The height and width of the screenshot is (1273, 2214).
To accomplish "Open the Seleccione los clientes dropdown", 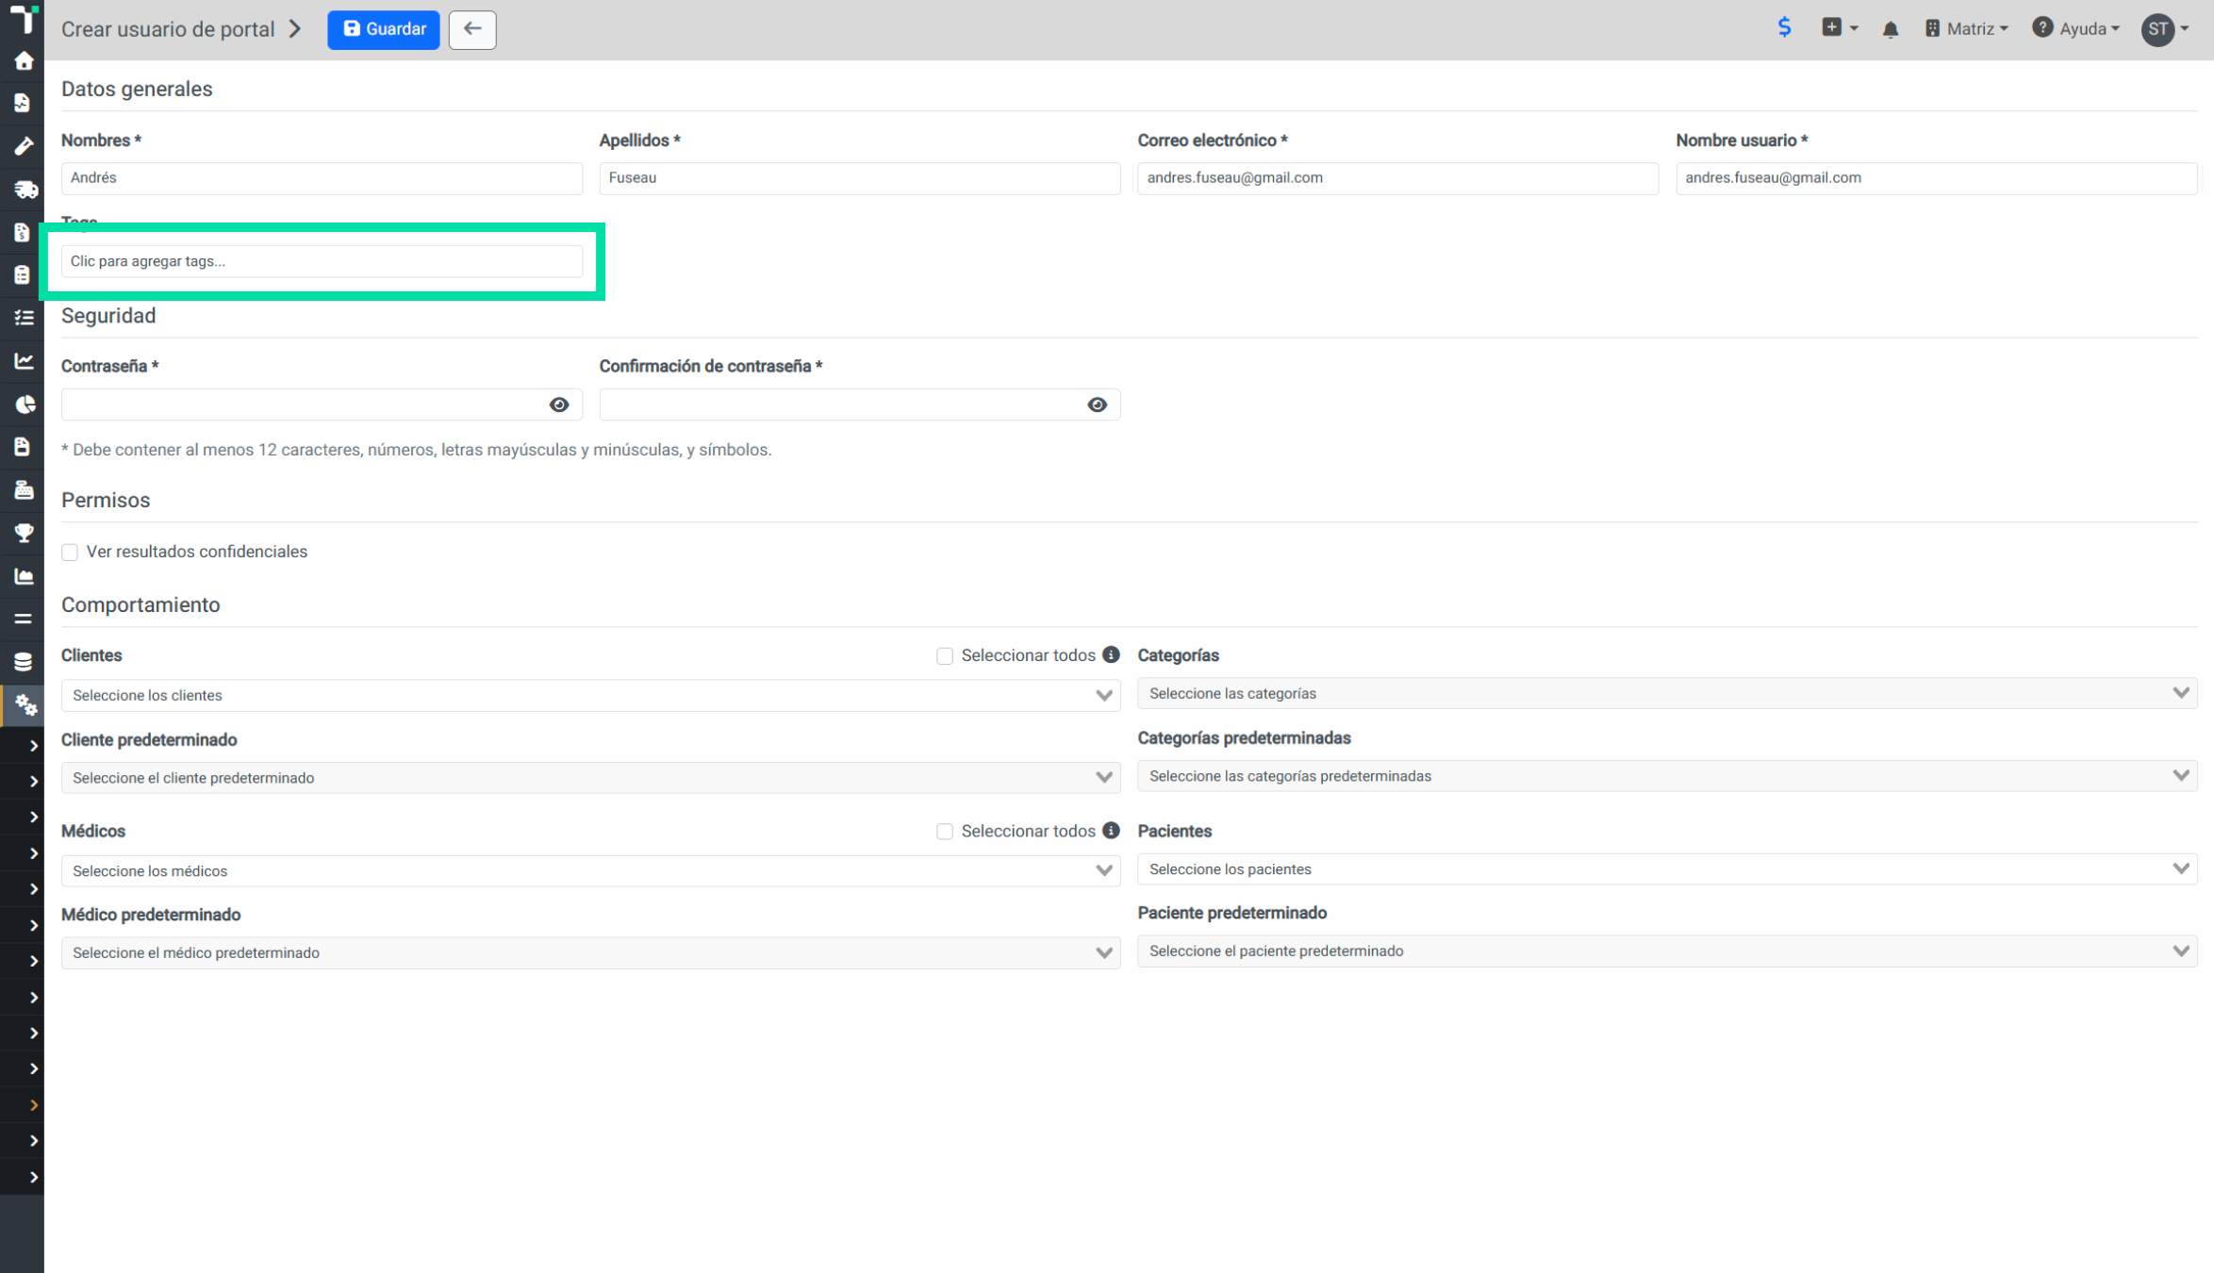I will click(x=591, y=695).
